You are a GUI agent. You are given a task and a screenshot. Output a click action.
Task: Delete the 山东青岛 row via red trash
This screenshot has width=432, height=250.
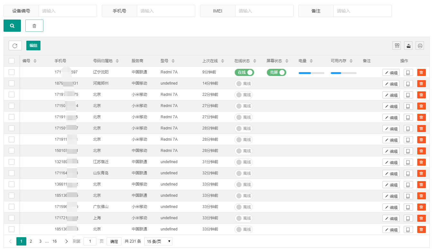[x=421, y=173]
